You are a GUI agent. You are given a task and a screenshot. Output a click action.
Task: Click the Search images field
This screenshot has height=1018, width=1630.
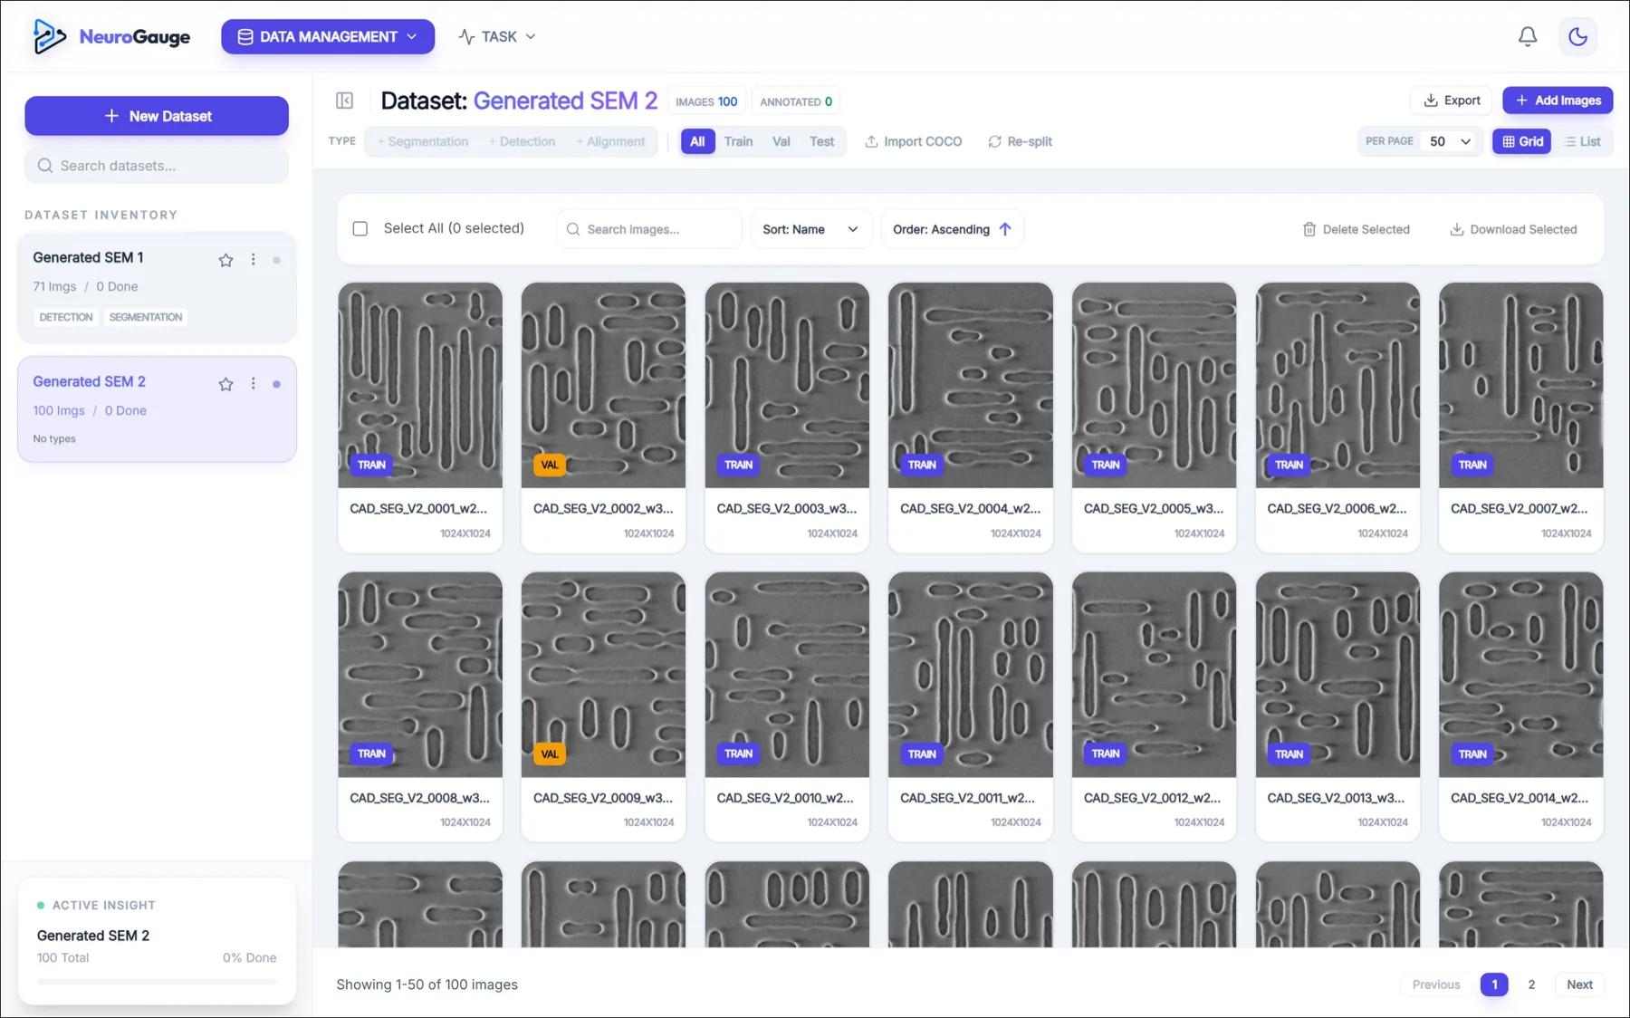648,230
